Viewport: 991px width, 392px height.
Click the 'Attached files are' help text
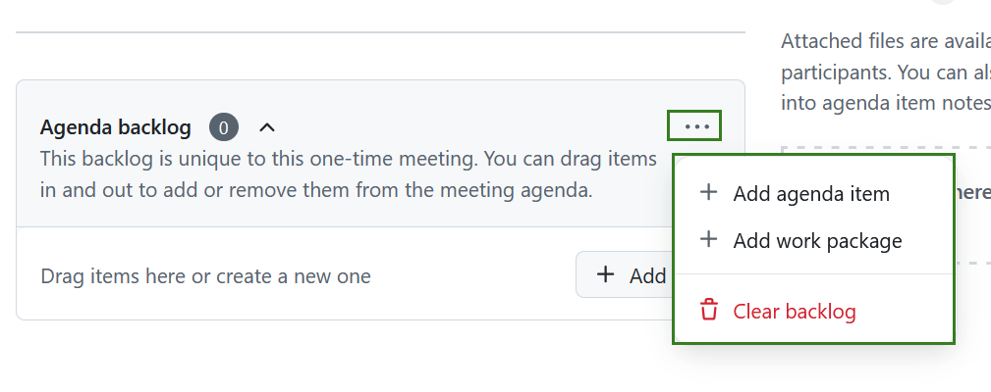[884, 41]
